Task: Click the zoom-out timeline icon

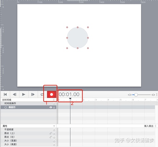Action: pyautogui.click(x=130, y=95)
